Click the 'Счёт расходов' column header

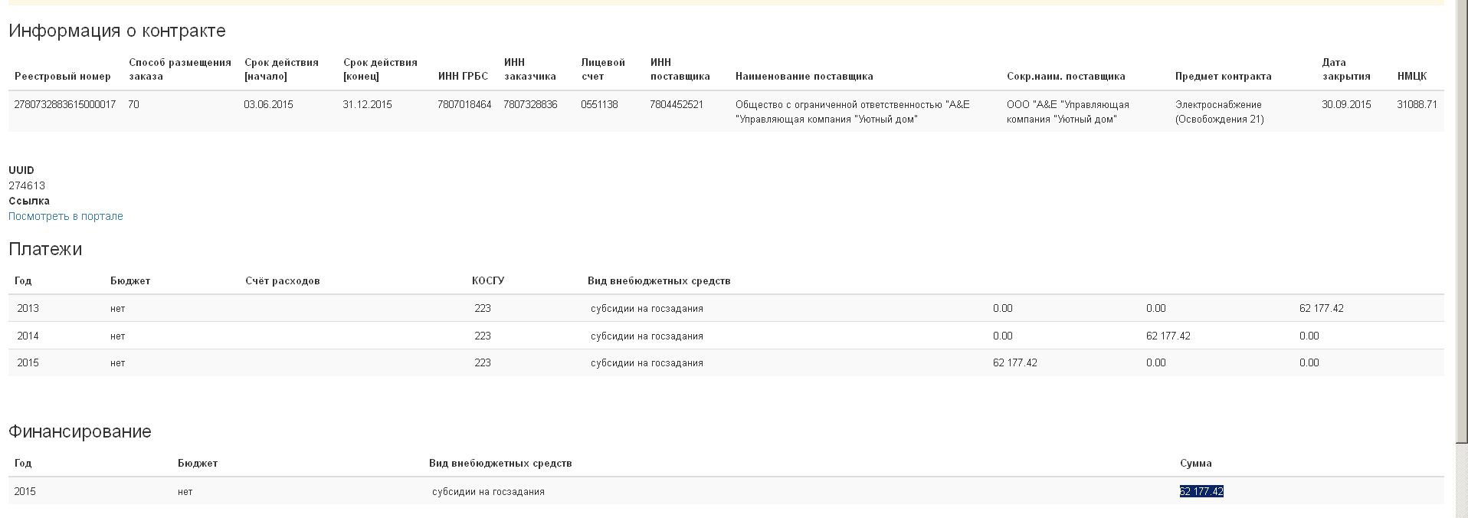(x=283, y=280)
